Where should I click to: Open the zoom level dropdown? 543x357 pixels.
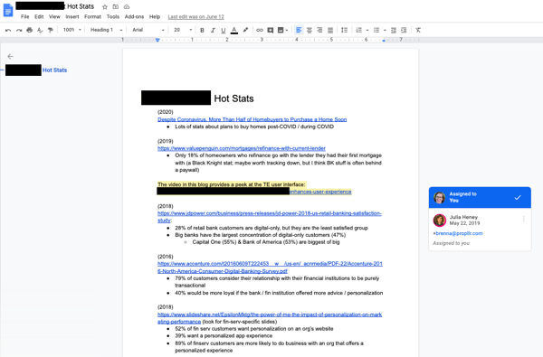click(x=72, y=30)
